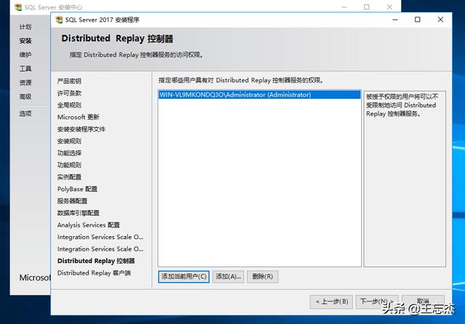Open 资源 in the 安装中心 window
This screenshot has height=324, width=465.
[x=25, y=83]
